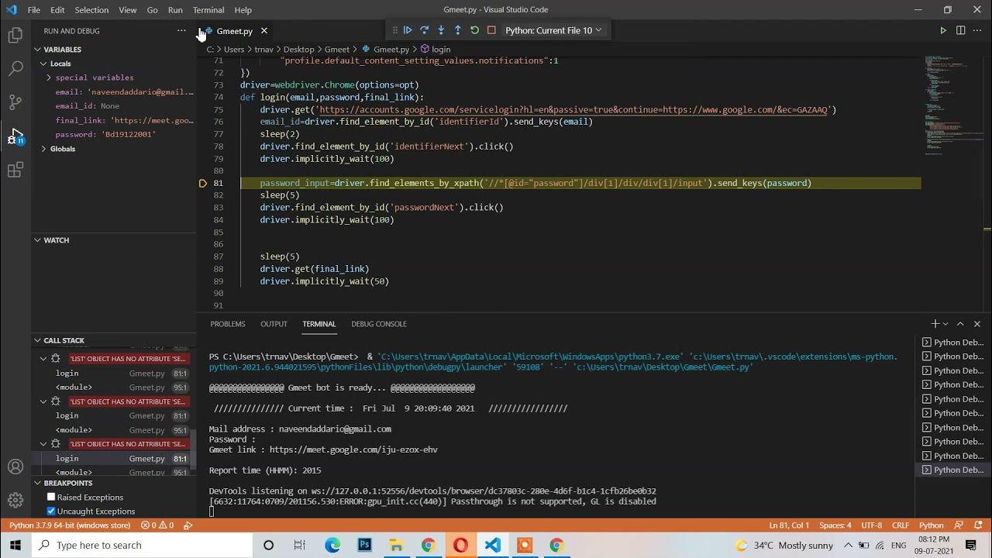Add a new terminal with plus icon
Image resolution: width=992 pixels, height=558 pixels.
click(935, 324)
